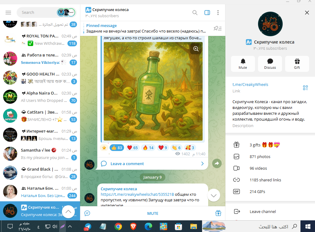Mute channel from the info panel

click(243, 64)
